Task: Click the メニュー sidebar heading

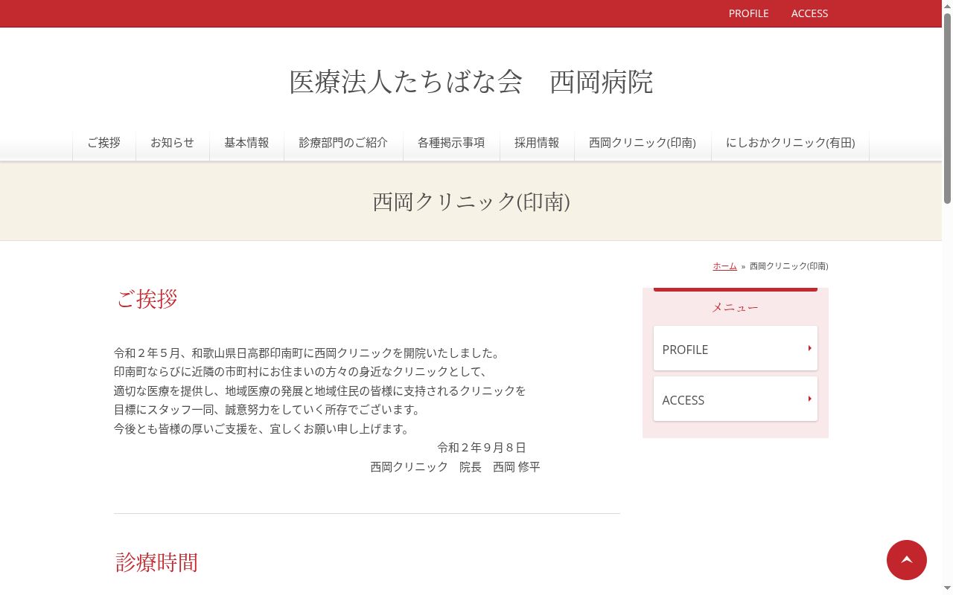Action: click(x=736, y=307)
